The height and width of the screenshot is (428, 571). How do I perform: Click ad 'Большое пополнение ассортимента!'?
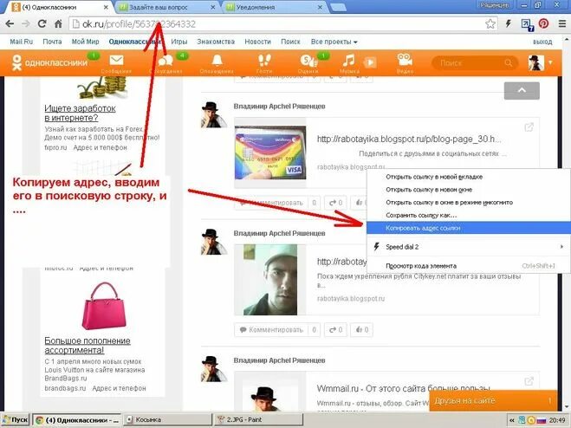[x=88, y=346]
